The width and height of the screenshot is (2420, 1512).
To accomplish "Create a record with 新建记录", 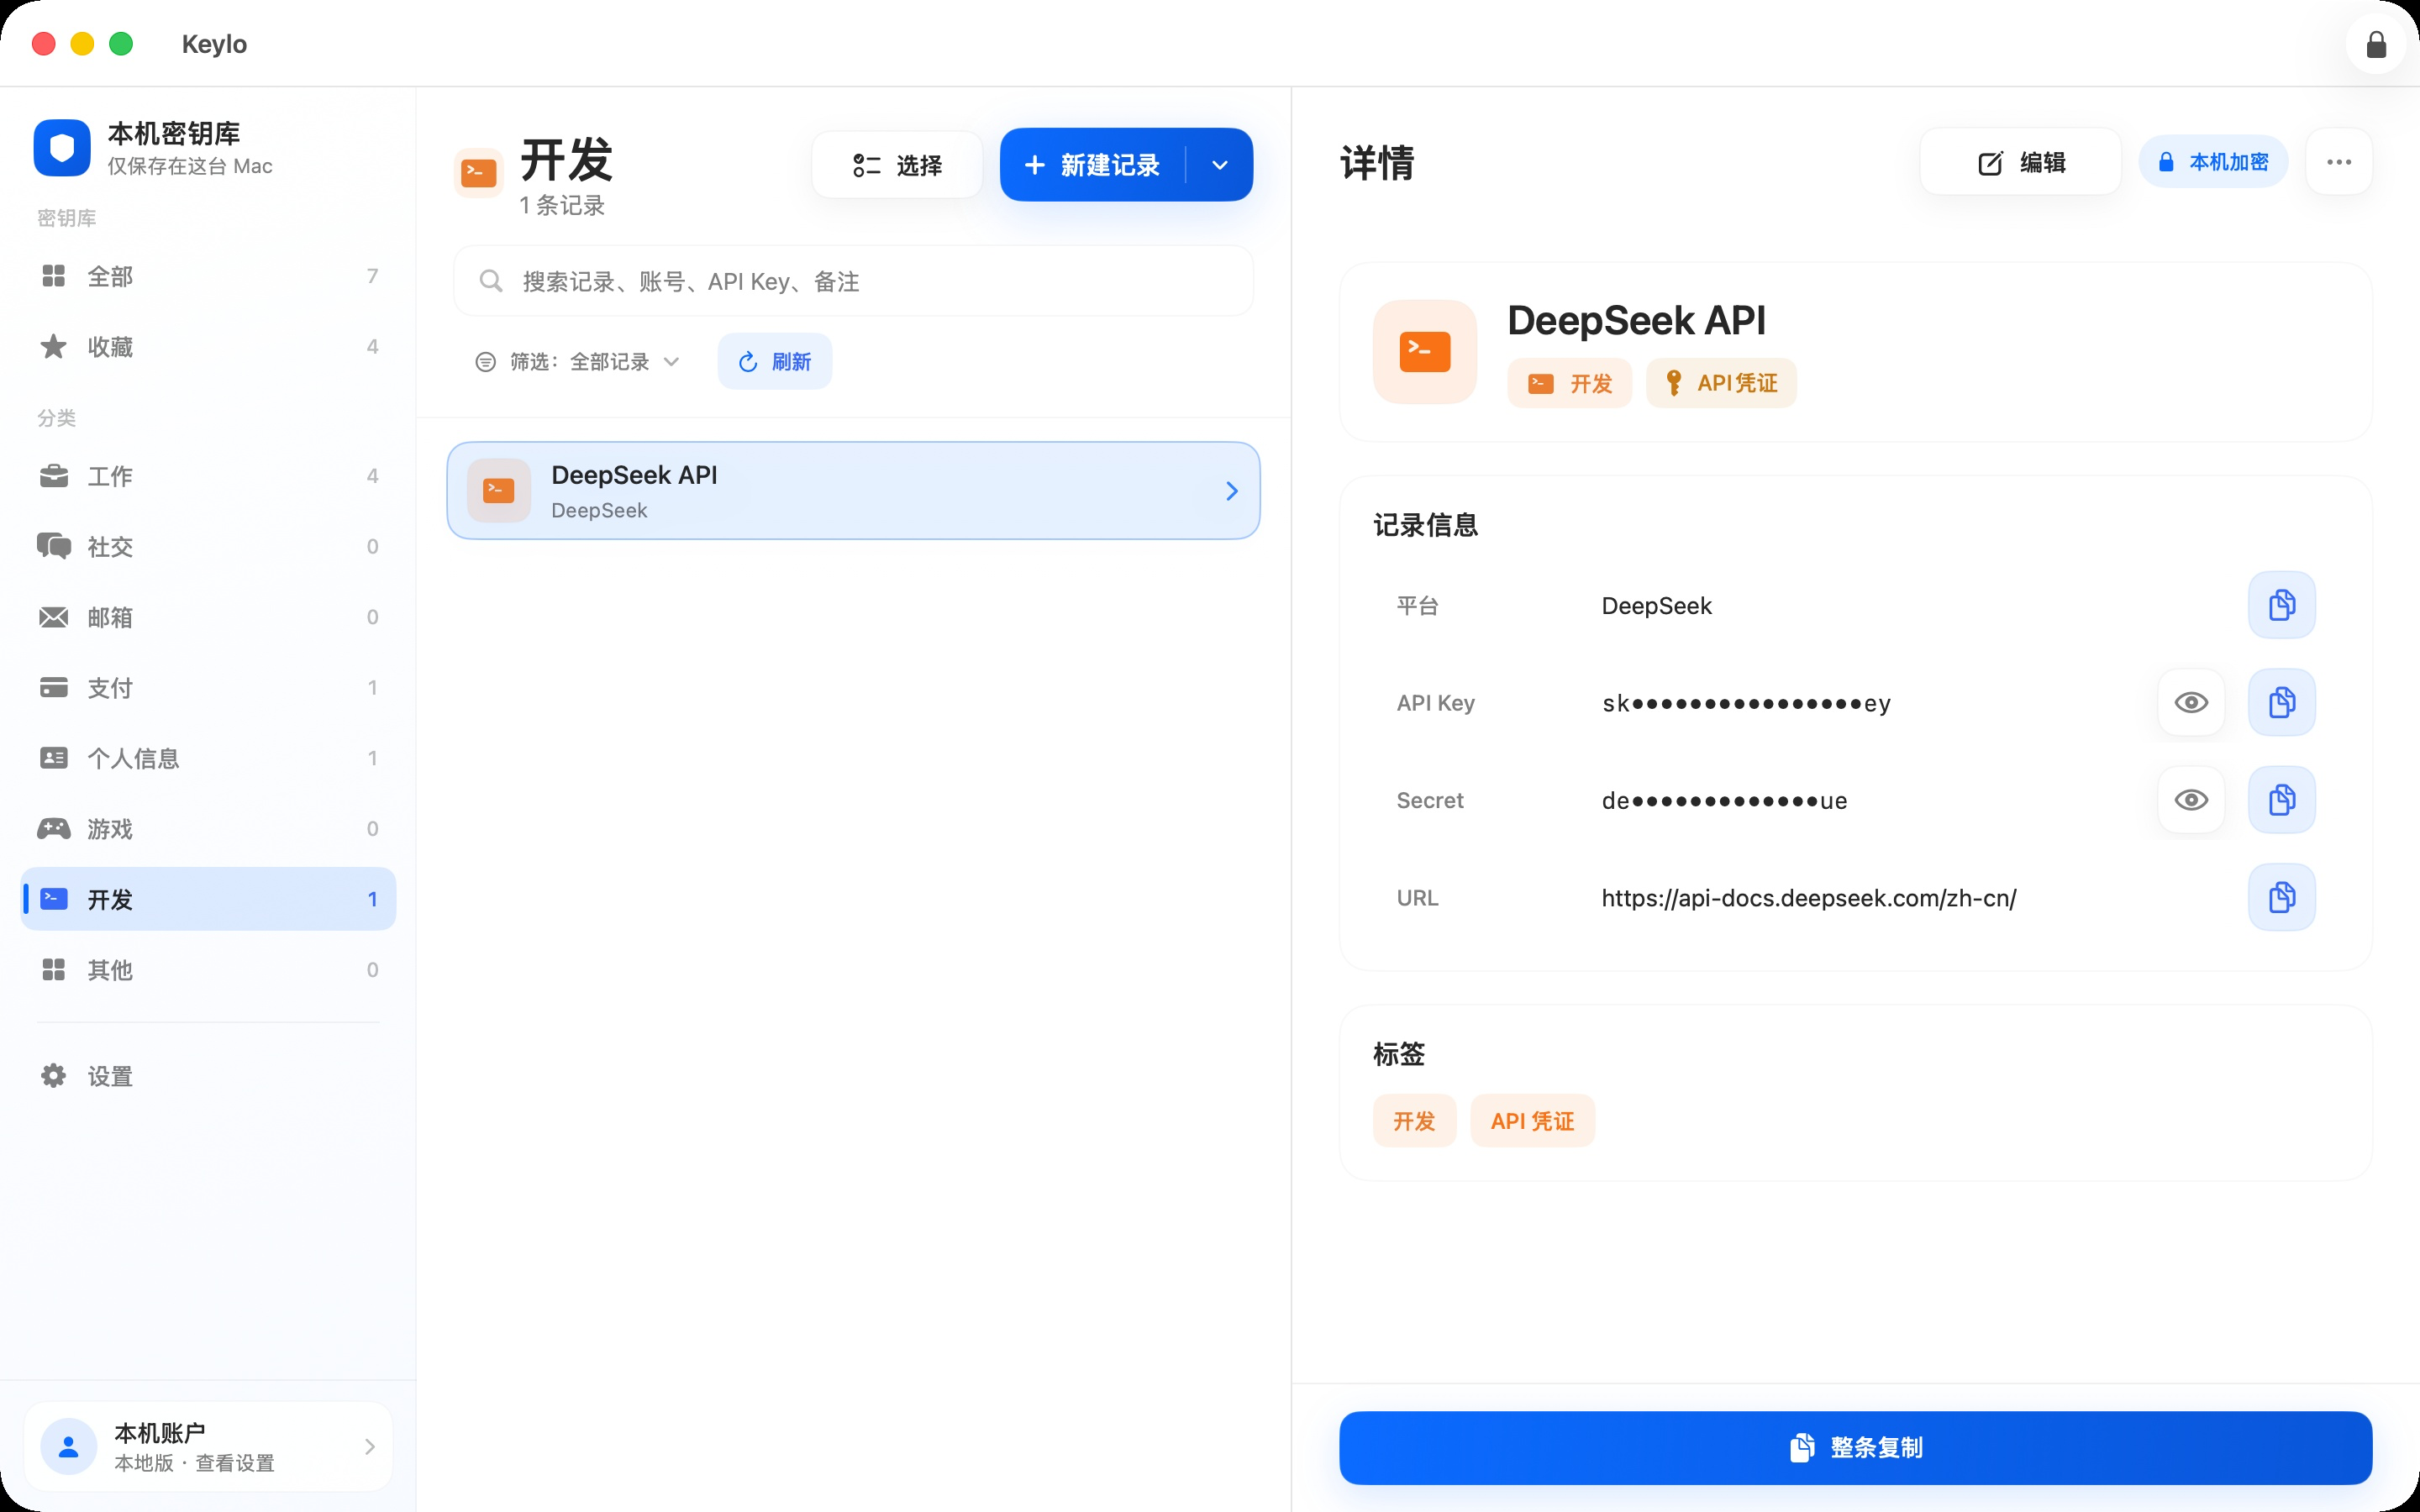I will [1093, 165].
